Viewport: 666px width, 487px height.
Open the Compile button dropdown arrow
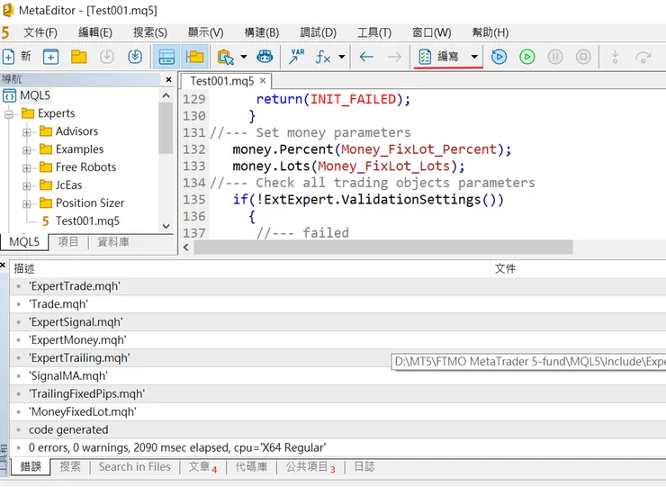coord(474,57)
